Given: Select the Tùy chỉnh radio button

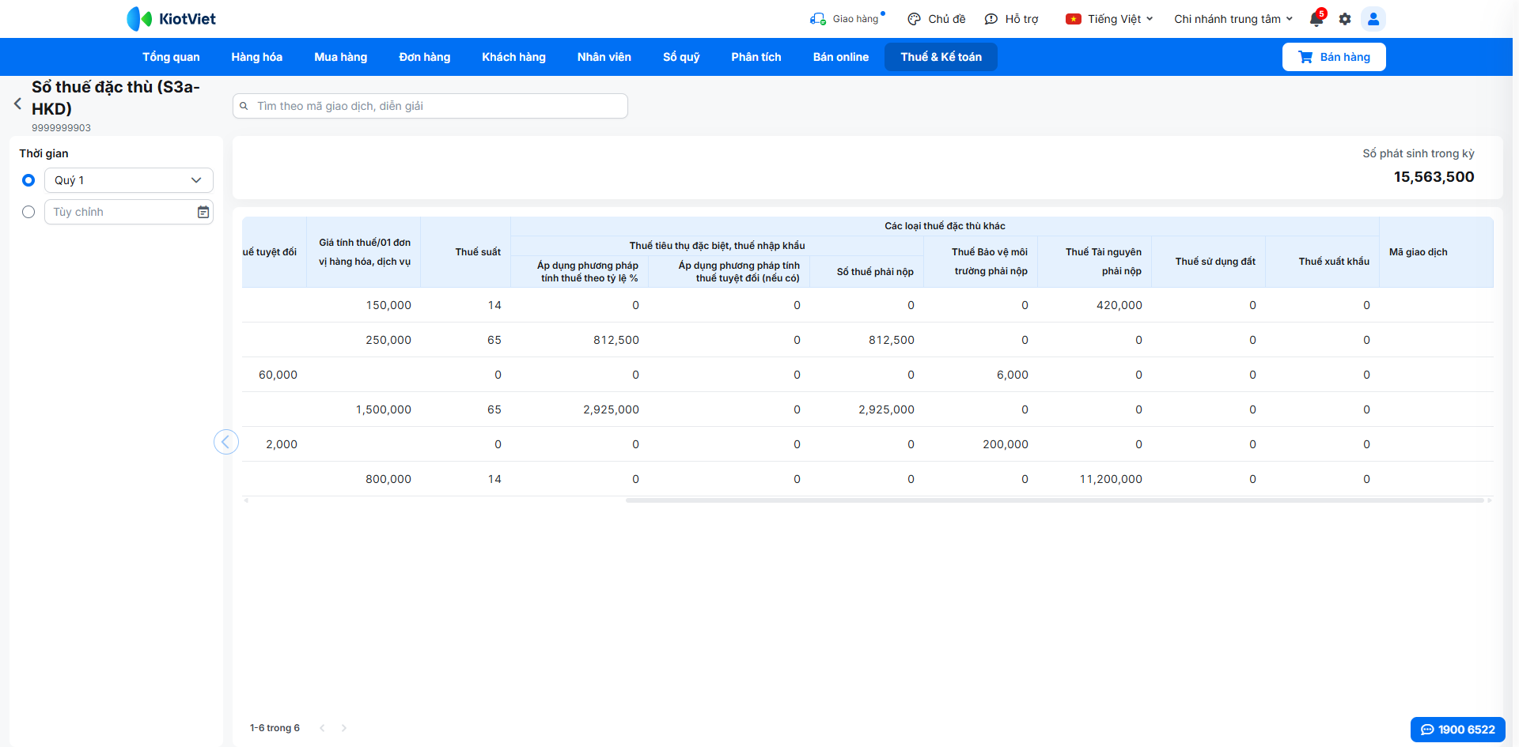Looking at the screenshot, I should pos(28,212).
